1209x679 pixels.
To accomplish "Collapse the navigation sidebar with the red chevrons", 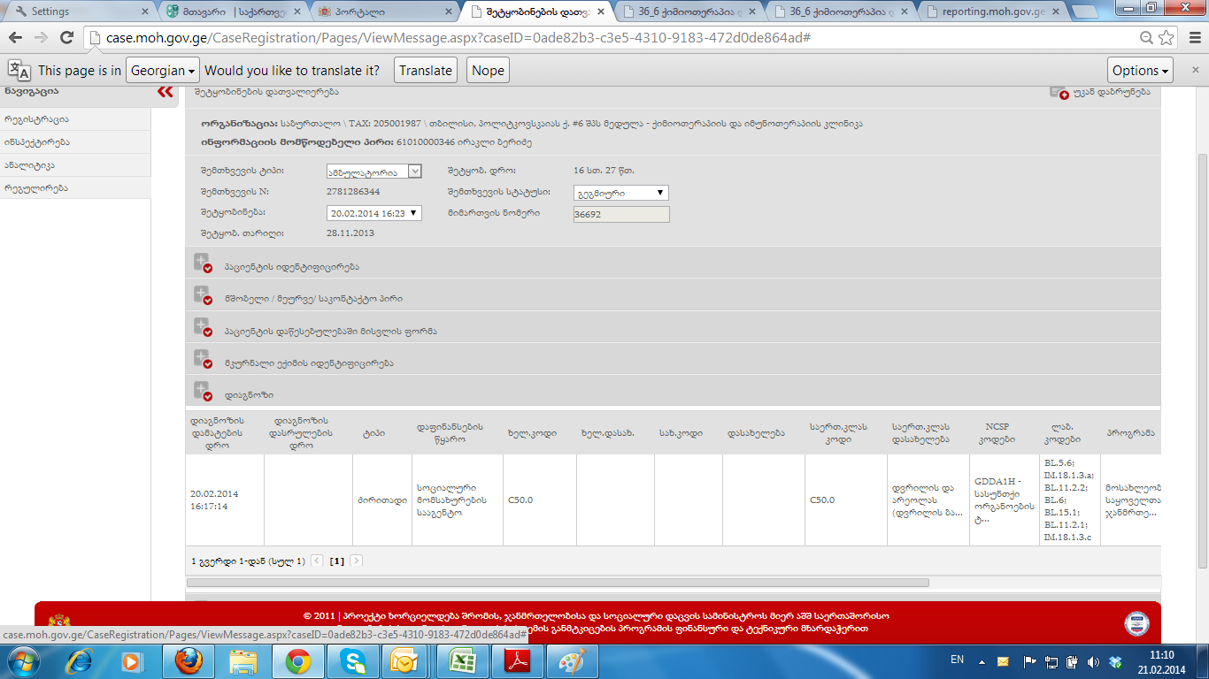I will click(166, 91).
